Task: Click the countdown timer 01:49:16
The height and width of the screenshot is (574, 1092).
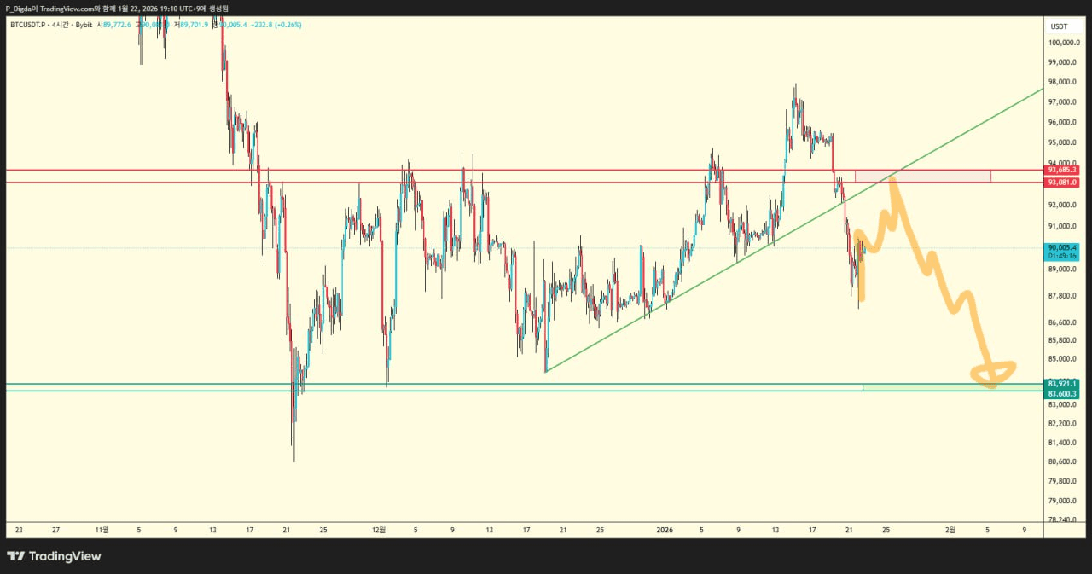Action: point(1063,256)
